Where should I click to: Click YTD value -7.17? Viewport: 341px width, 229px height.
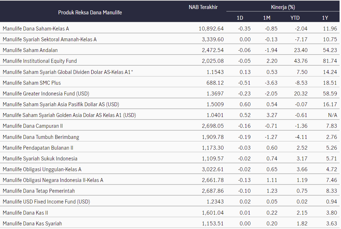click(x=301, y=39)
